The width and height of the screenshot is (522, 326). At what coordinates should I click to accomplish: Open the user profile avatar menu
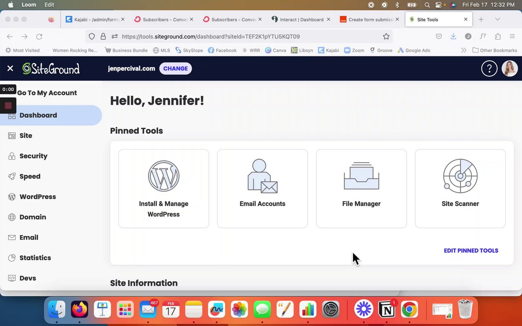pos(510,68)
